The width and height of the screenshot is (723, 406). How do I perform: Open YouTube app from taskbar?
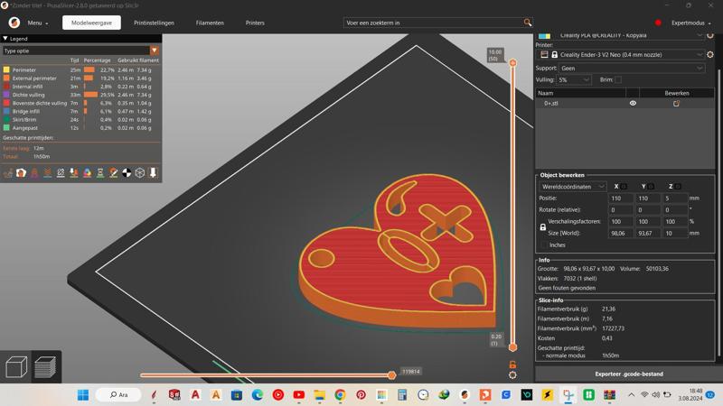pos(299,395)
